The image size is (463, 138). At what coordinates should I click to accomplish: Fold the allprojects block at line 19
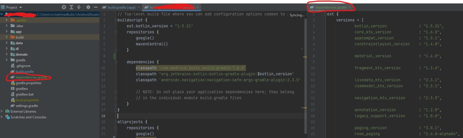tap(115, 122)
